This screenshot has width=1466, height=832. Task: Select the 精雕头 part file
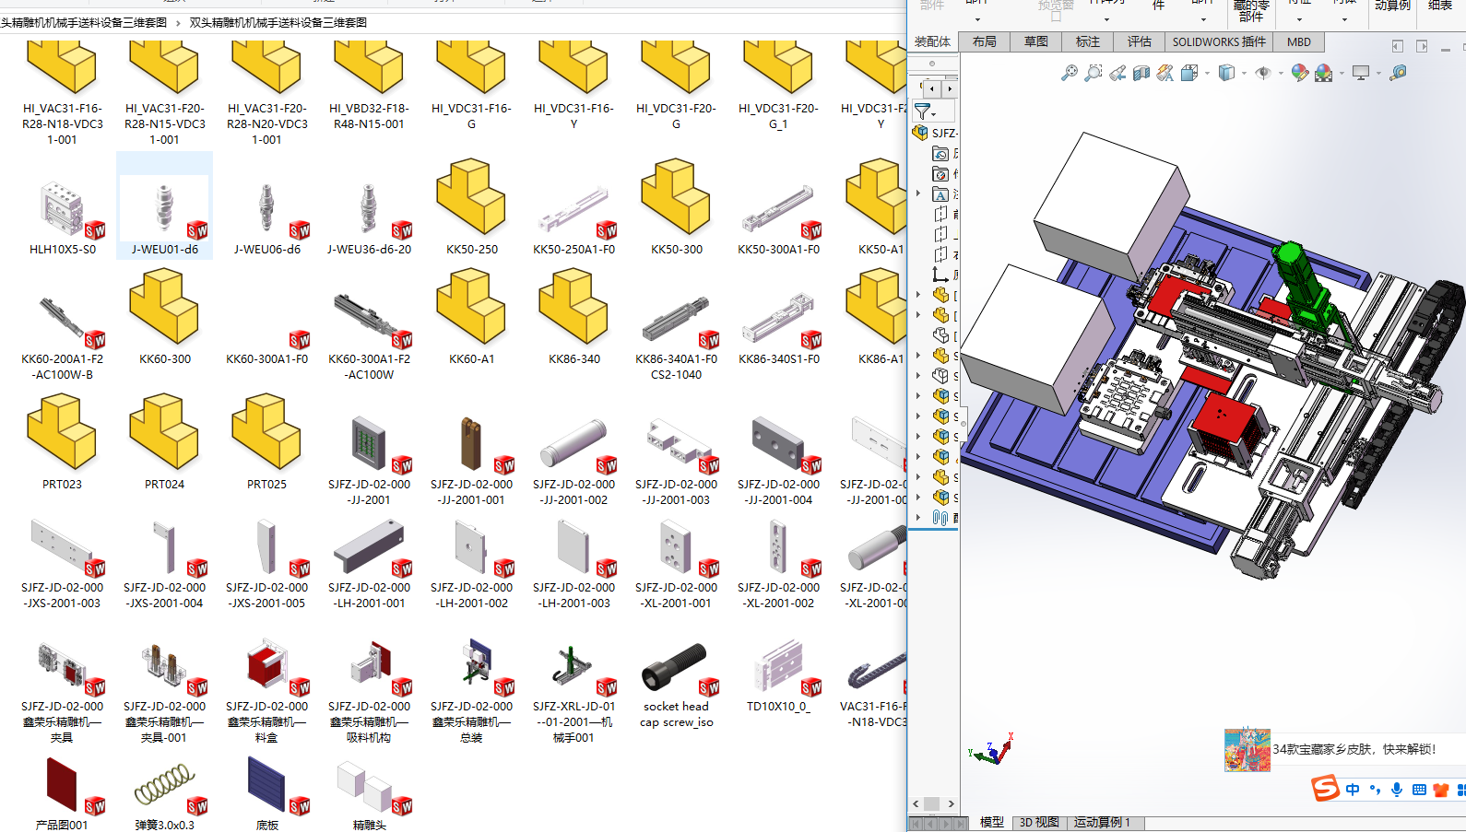coord(370,794)
